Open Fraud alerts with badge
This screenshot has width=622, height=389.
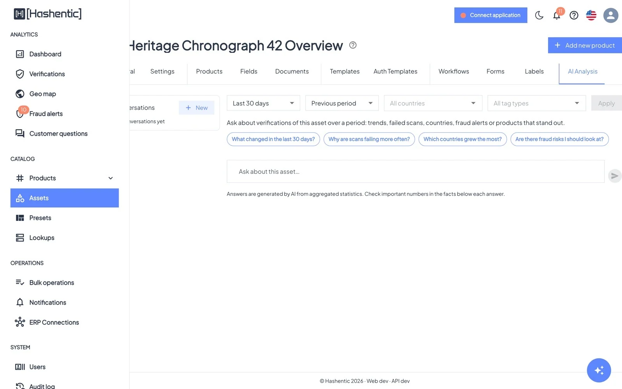click(x=65, y=114)
